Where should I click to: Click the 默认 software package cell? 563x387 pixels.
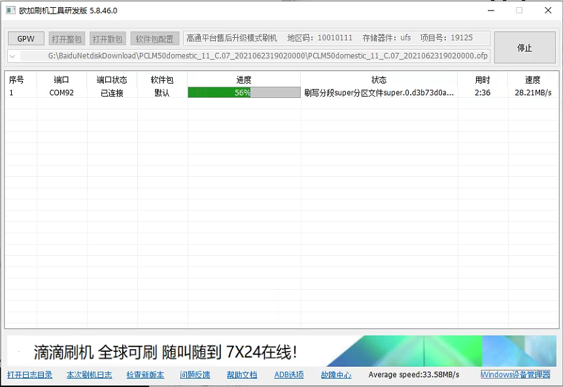[x=162, y=93]
